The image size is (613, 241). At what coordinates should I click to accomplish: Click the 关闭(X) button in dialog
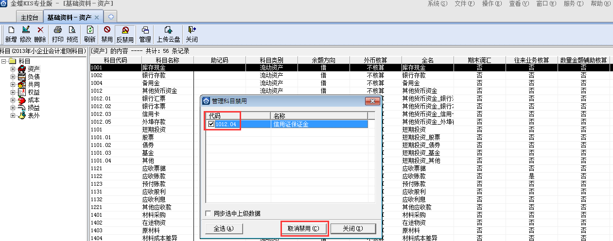point(352,228)
